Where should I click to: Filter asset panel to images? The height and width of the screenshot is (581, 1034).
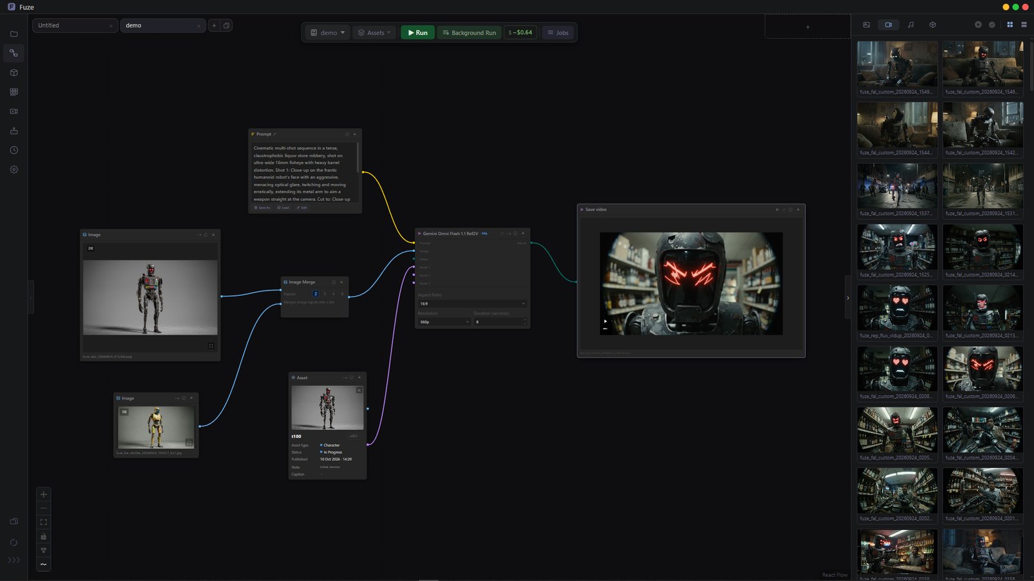click(x=866, y=25)
